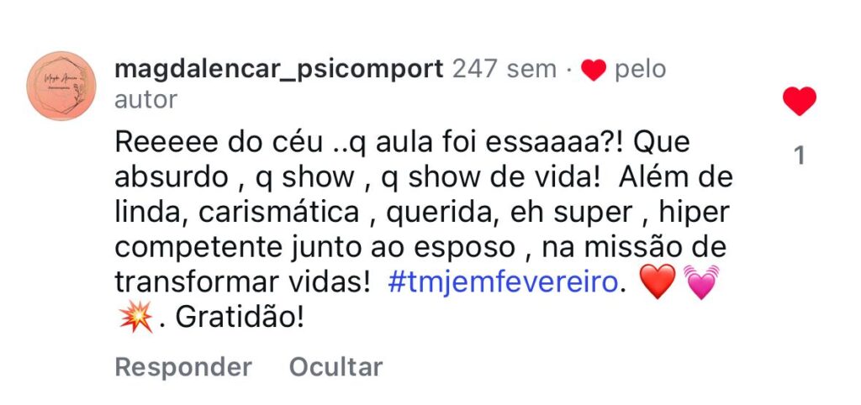View likes by clicking the count 1

point(800,155)
